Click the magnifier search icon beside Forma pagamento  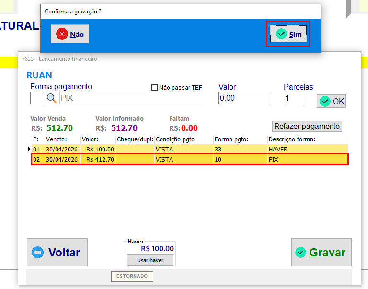click(x=51, y=98)
